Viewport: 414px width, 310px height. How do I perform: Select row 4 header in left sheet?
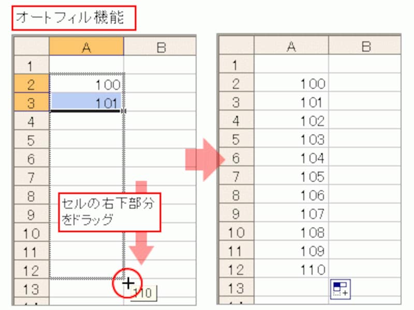[x=32, y=121]
